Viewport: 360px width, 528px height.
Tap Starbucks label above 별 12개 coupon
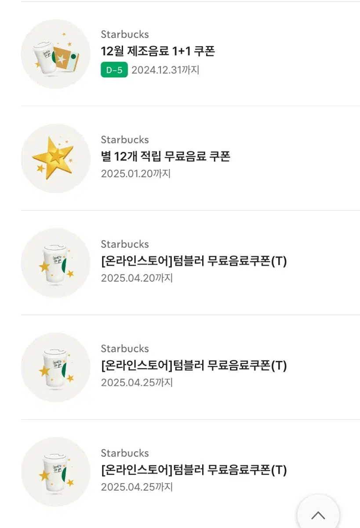[125, 139]
